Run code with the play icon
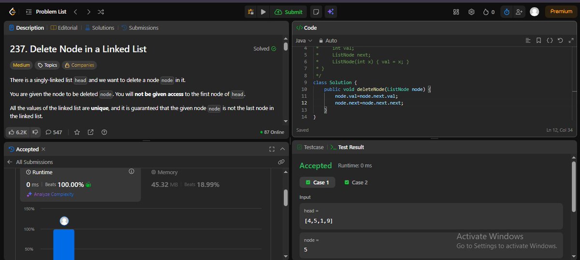580x260 pixels. pos(263,12)
